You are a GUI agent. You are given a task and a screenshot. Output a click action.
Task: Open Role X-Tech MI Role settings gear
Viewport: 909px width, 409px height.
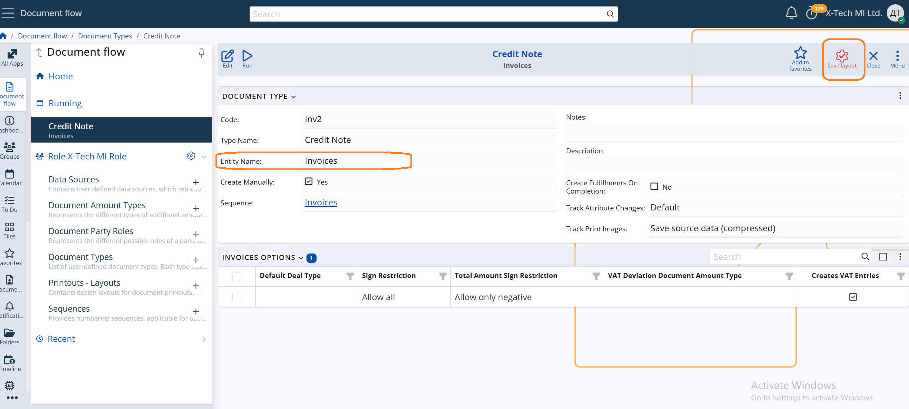191,156
